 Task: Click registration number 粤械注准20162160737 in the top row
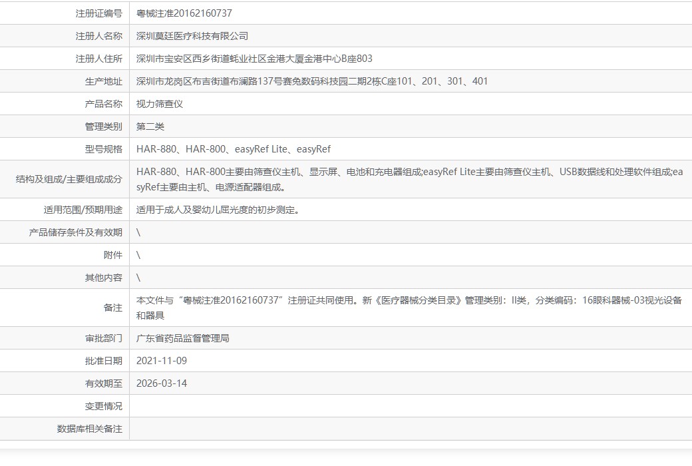click(184, 14)
